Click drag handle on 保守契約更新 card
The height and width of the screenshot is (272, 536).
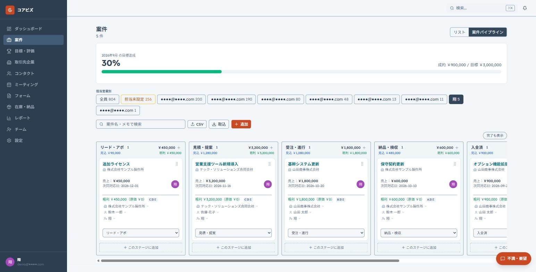tap(455, 164)
